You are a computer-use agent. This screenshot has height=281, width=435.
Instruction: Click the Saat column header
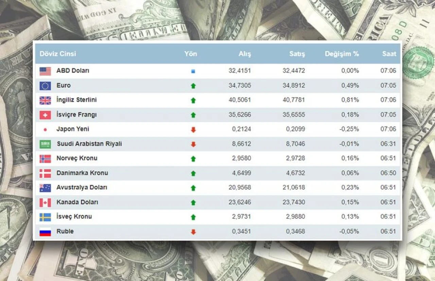(x=389, y=54)
